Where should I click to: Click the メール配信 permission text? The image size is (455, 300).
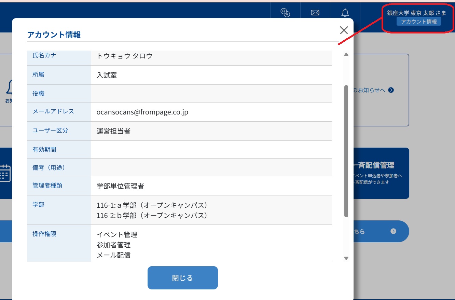(113, 255)
